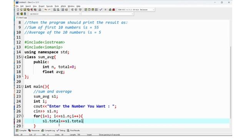Click the editor vertical scrollbar thumb
Screen dimensions: 246x138
pos(231,82)
